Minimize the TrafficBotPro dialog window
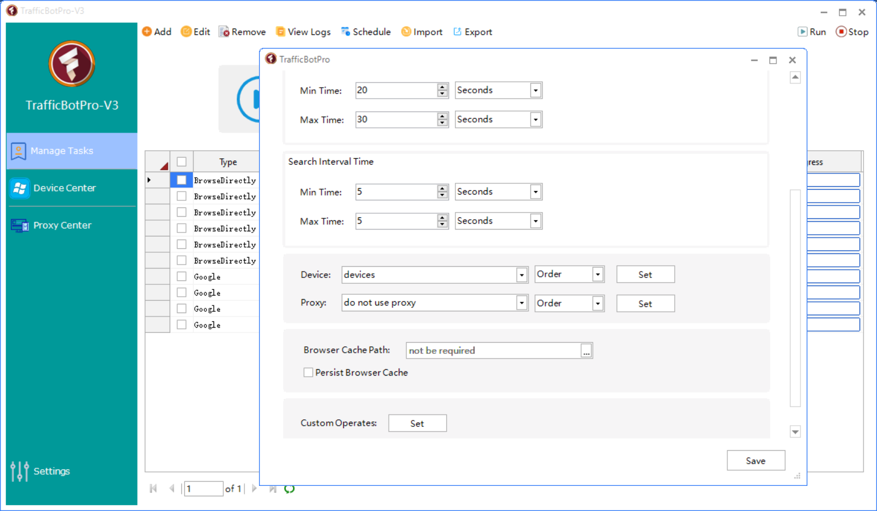The height and width of the screenshot is (511, 877). click(754, 60)
